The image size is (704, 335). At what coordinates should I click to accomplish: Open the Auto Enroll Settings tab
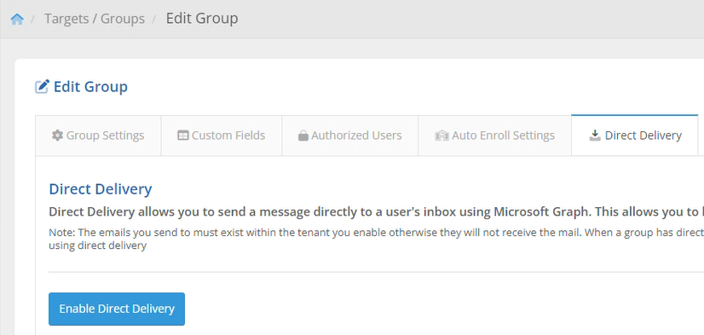[x=495, y=136]
